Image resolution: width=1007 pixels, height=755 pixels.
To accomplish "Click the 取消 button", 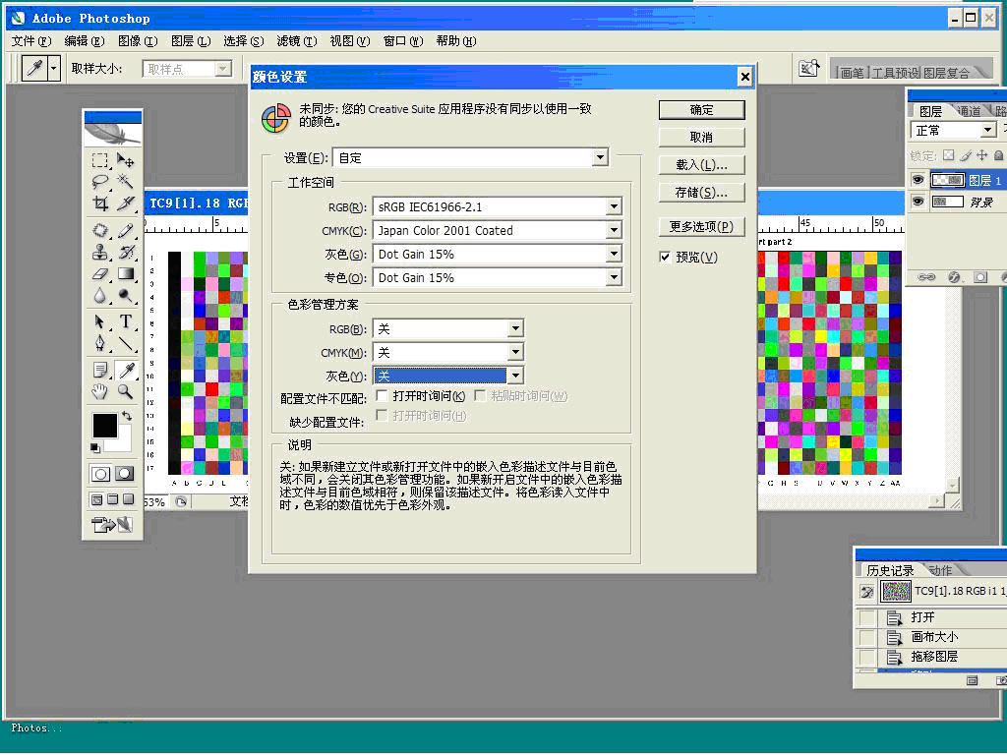I will pos(701,138).
